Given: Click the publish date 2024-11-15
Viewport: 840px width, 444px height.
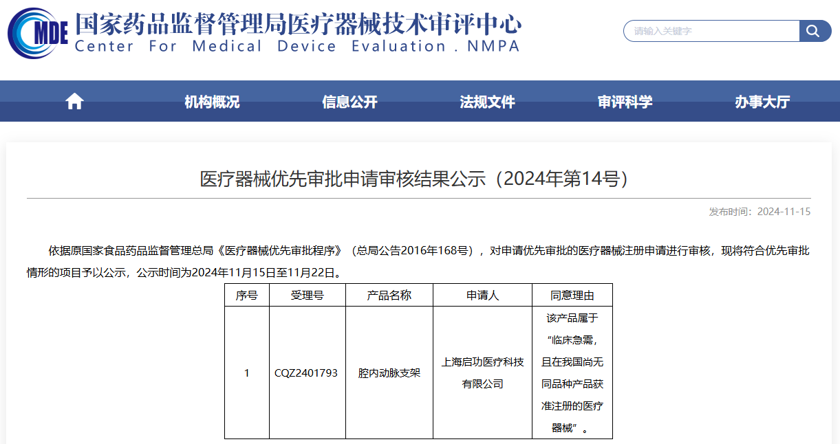Looking at the screenshot, I should pos(784,212).
